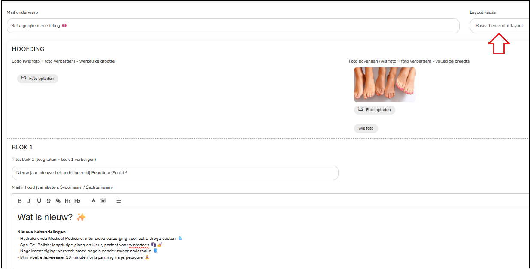This screenshot has height=269, width=530.
Task: Open the text alignment options
Action: point(119,201)
